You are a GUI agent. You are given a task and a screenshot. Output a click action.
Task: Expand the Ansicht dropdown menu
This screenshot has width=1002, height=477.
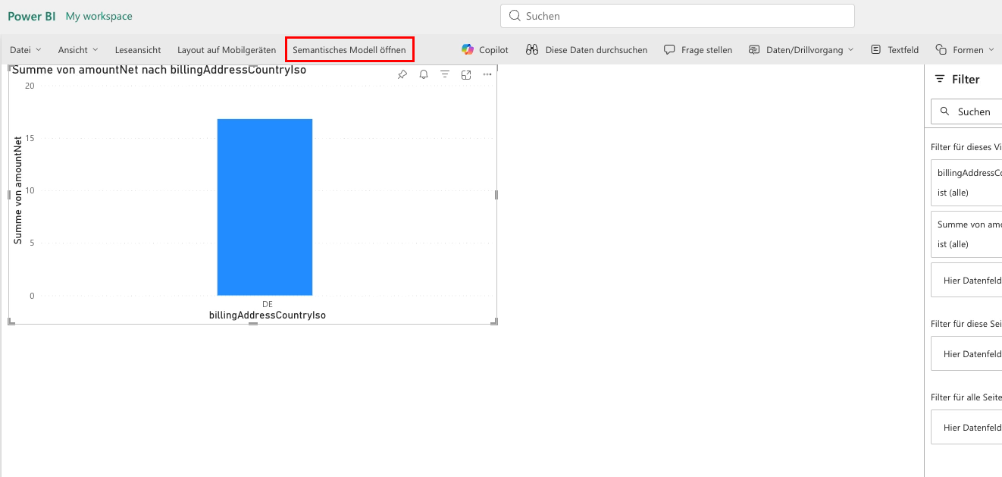click(78, 49)
